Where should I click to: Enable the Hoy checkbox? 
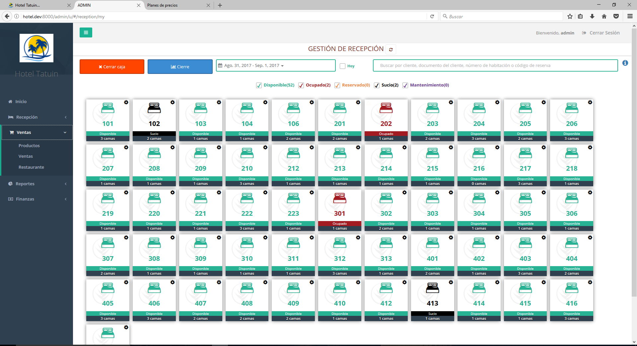click(343, 66)
